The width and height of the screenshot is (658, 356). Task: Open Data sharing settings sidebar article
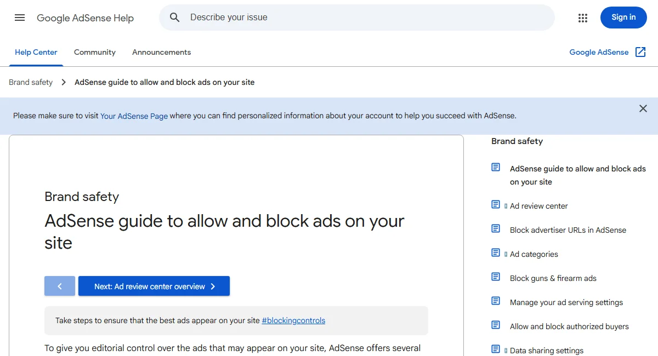click(547, 351)
